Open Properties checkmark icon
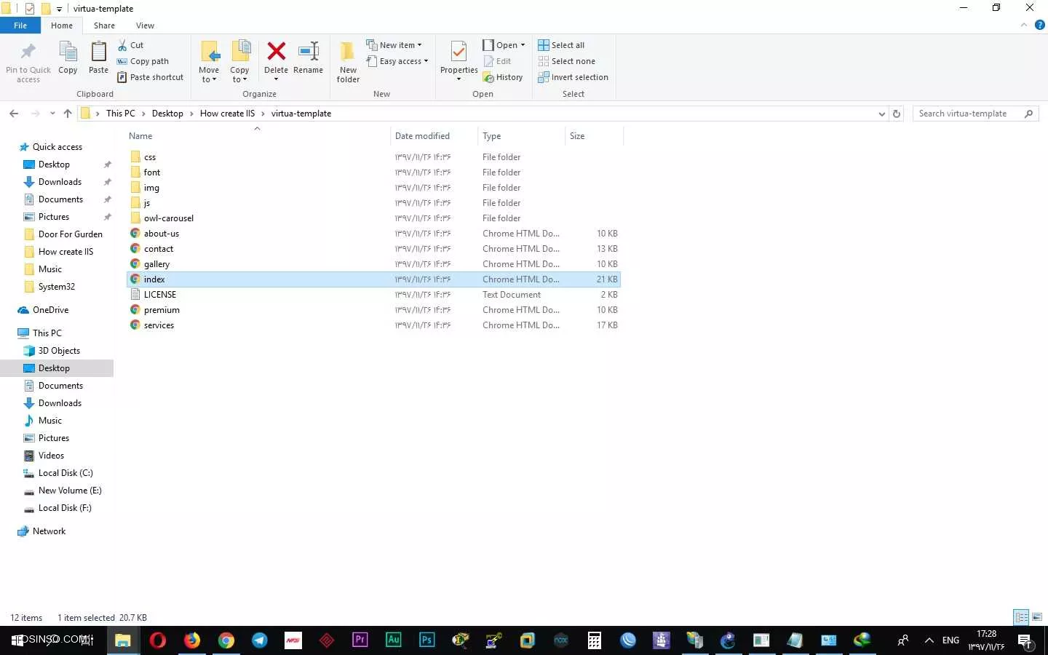The width and height of the screenshot is (1048, 655). click(x=458, y=52)
